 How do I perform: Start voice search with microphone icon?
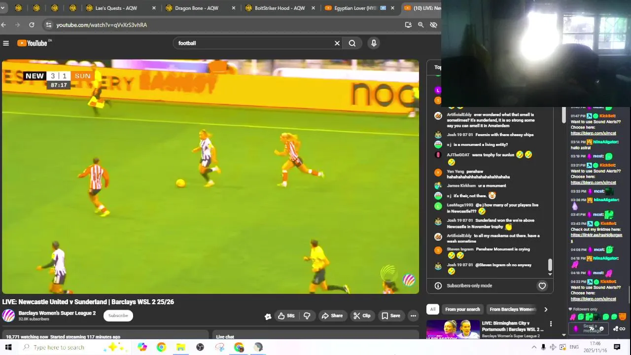pyautogui.click(x=374, y=43)
